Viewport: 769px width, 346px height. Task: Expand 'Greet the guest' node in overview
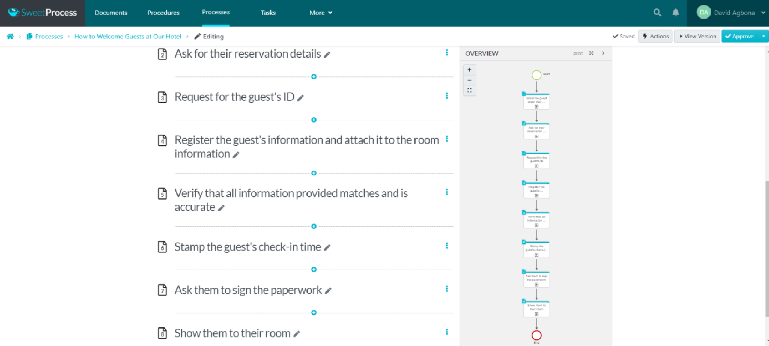pos(536,107)
